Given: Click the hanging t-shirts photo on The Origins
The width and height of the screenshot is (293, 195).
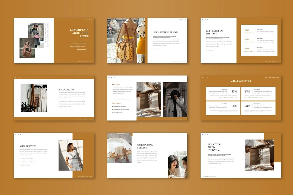Looking at the screenshot, I should click(34, 98).
